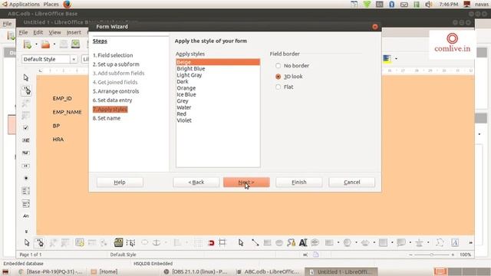Select the No border radio button

coord(278,66)
